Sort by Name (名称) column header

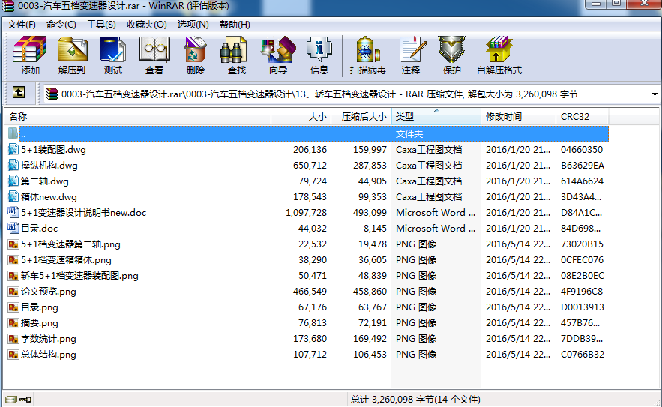coord(138,116)
